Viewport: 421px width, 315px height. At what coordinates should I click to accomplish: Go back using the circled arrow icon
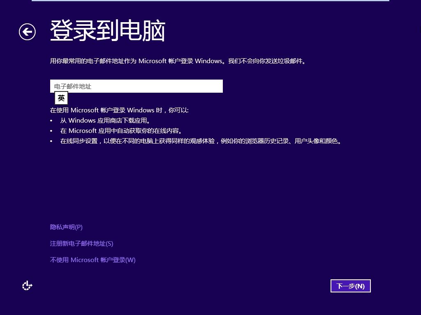[x=27, y=32]
